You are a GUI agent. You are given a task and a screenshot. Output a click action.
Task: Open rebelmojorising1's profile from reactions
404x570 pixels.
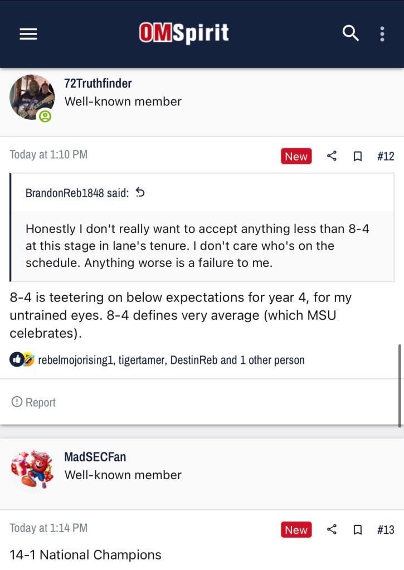point(76,360)
